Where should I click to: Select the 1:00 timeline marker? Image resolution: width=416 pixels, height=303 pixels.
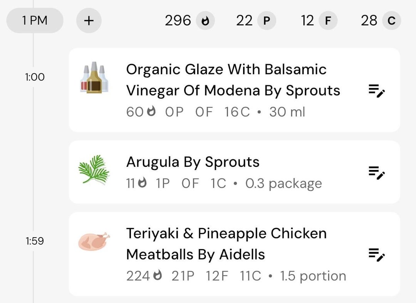tap(35, 77)
